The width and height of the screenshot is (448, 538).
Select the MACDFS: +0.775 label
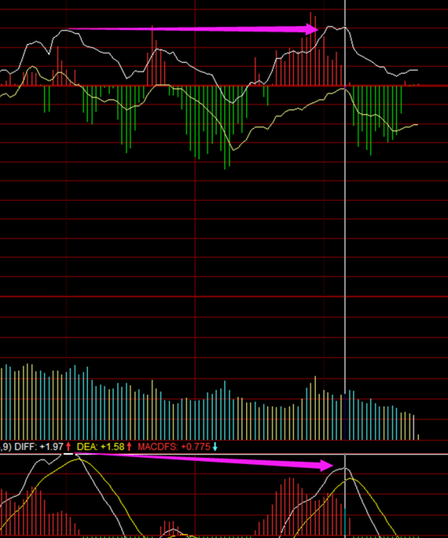[174, 446]
